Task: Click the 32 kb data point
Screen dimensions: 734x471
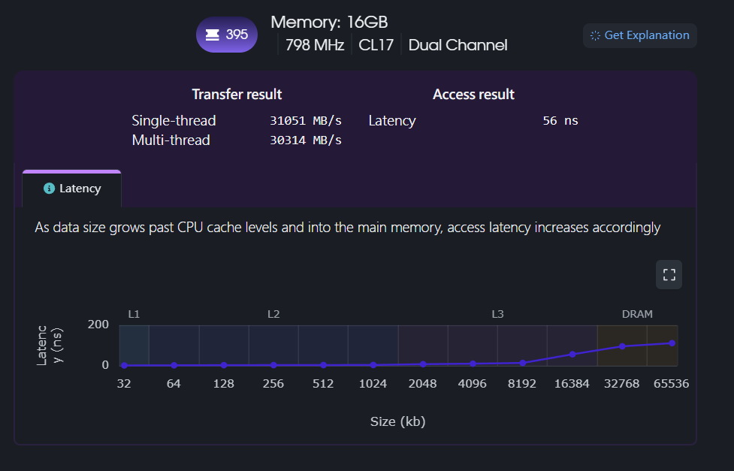Action: click(x=124, y=365)
